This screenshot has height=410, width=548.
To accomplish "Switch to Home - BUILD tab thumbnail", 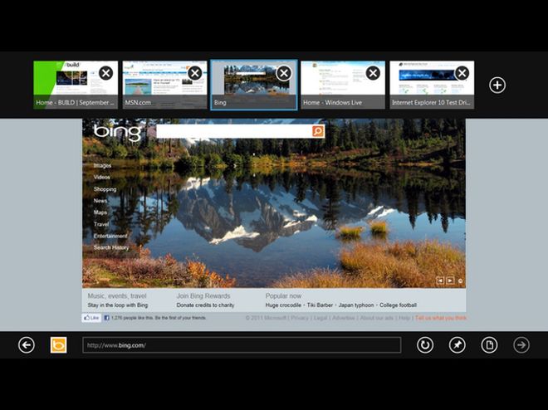I will coord(76,85).
